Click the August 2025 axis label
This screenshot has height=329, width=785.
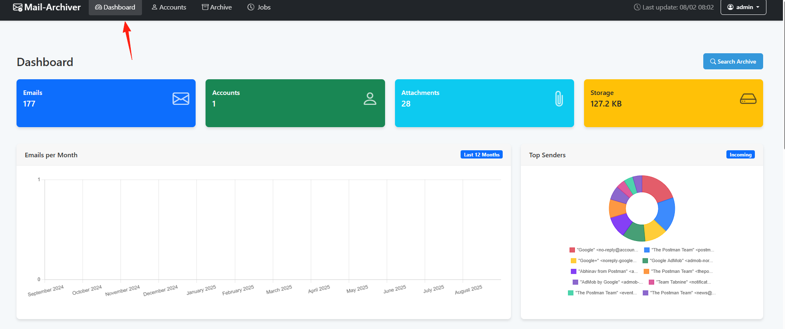pyautogui.click(x=468, y=290)
